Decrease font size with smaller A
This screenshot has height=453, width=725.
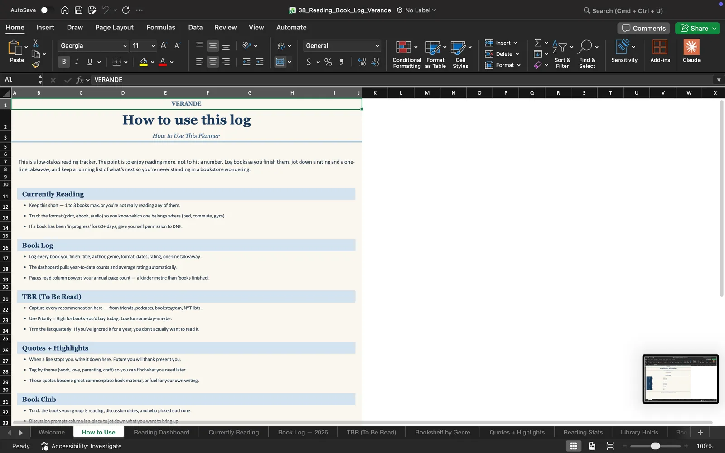click(177, 45)
